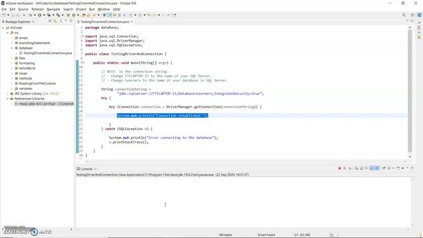The height and width of the screenshot is (238, 423).
Task: Navigate Forward with arrow icon
Action: click(163, 15)
